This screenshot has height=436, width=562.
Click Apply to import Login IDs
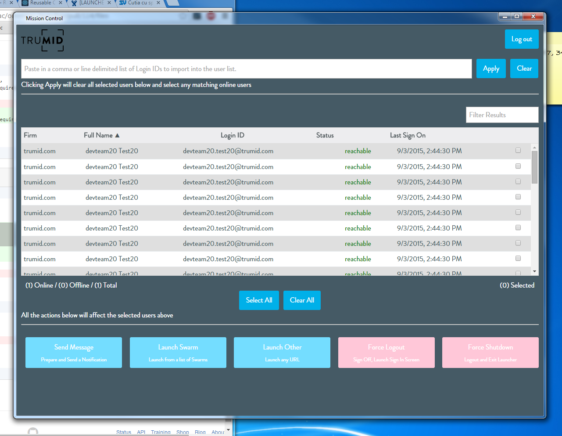click(x=491, y=68)
